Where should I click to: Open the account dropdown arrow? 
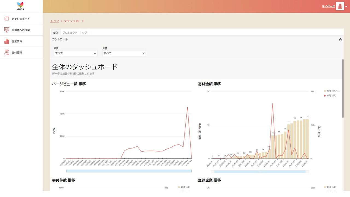coord(346,7)
